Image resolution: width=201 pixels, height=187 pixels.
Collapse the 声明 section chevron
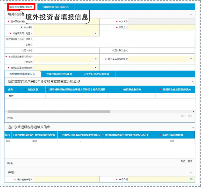coord(191,172)
